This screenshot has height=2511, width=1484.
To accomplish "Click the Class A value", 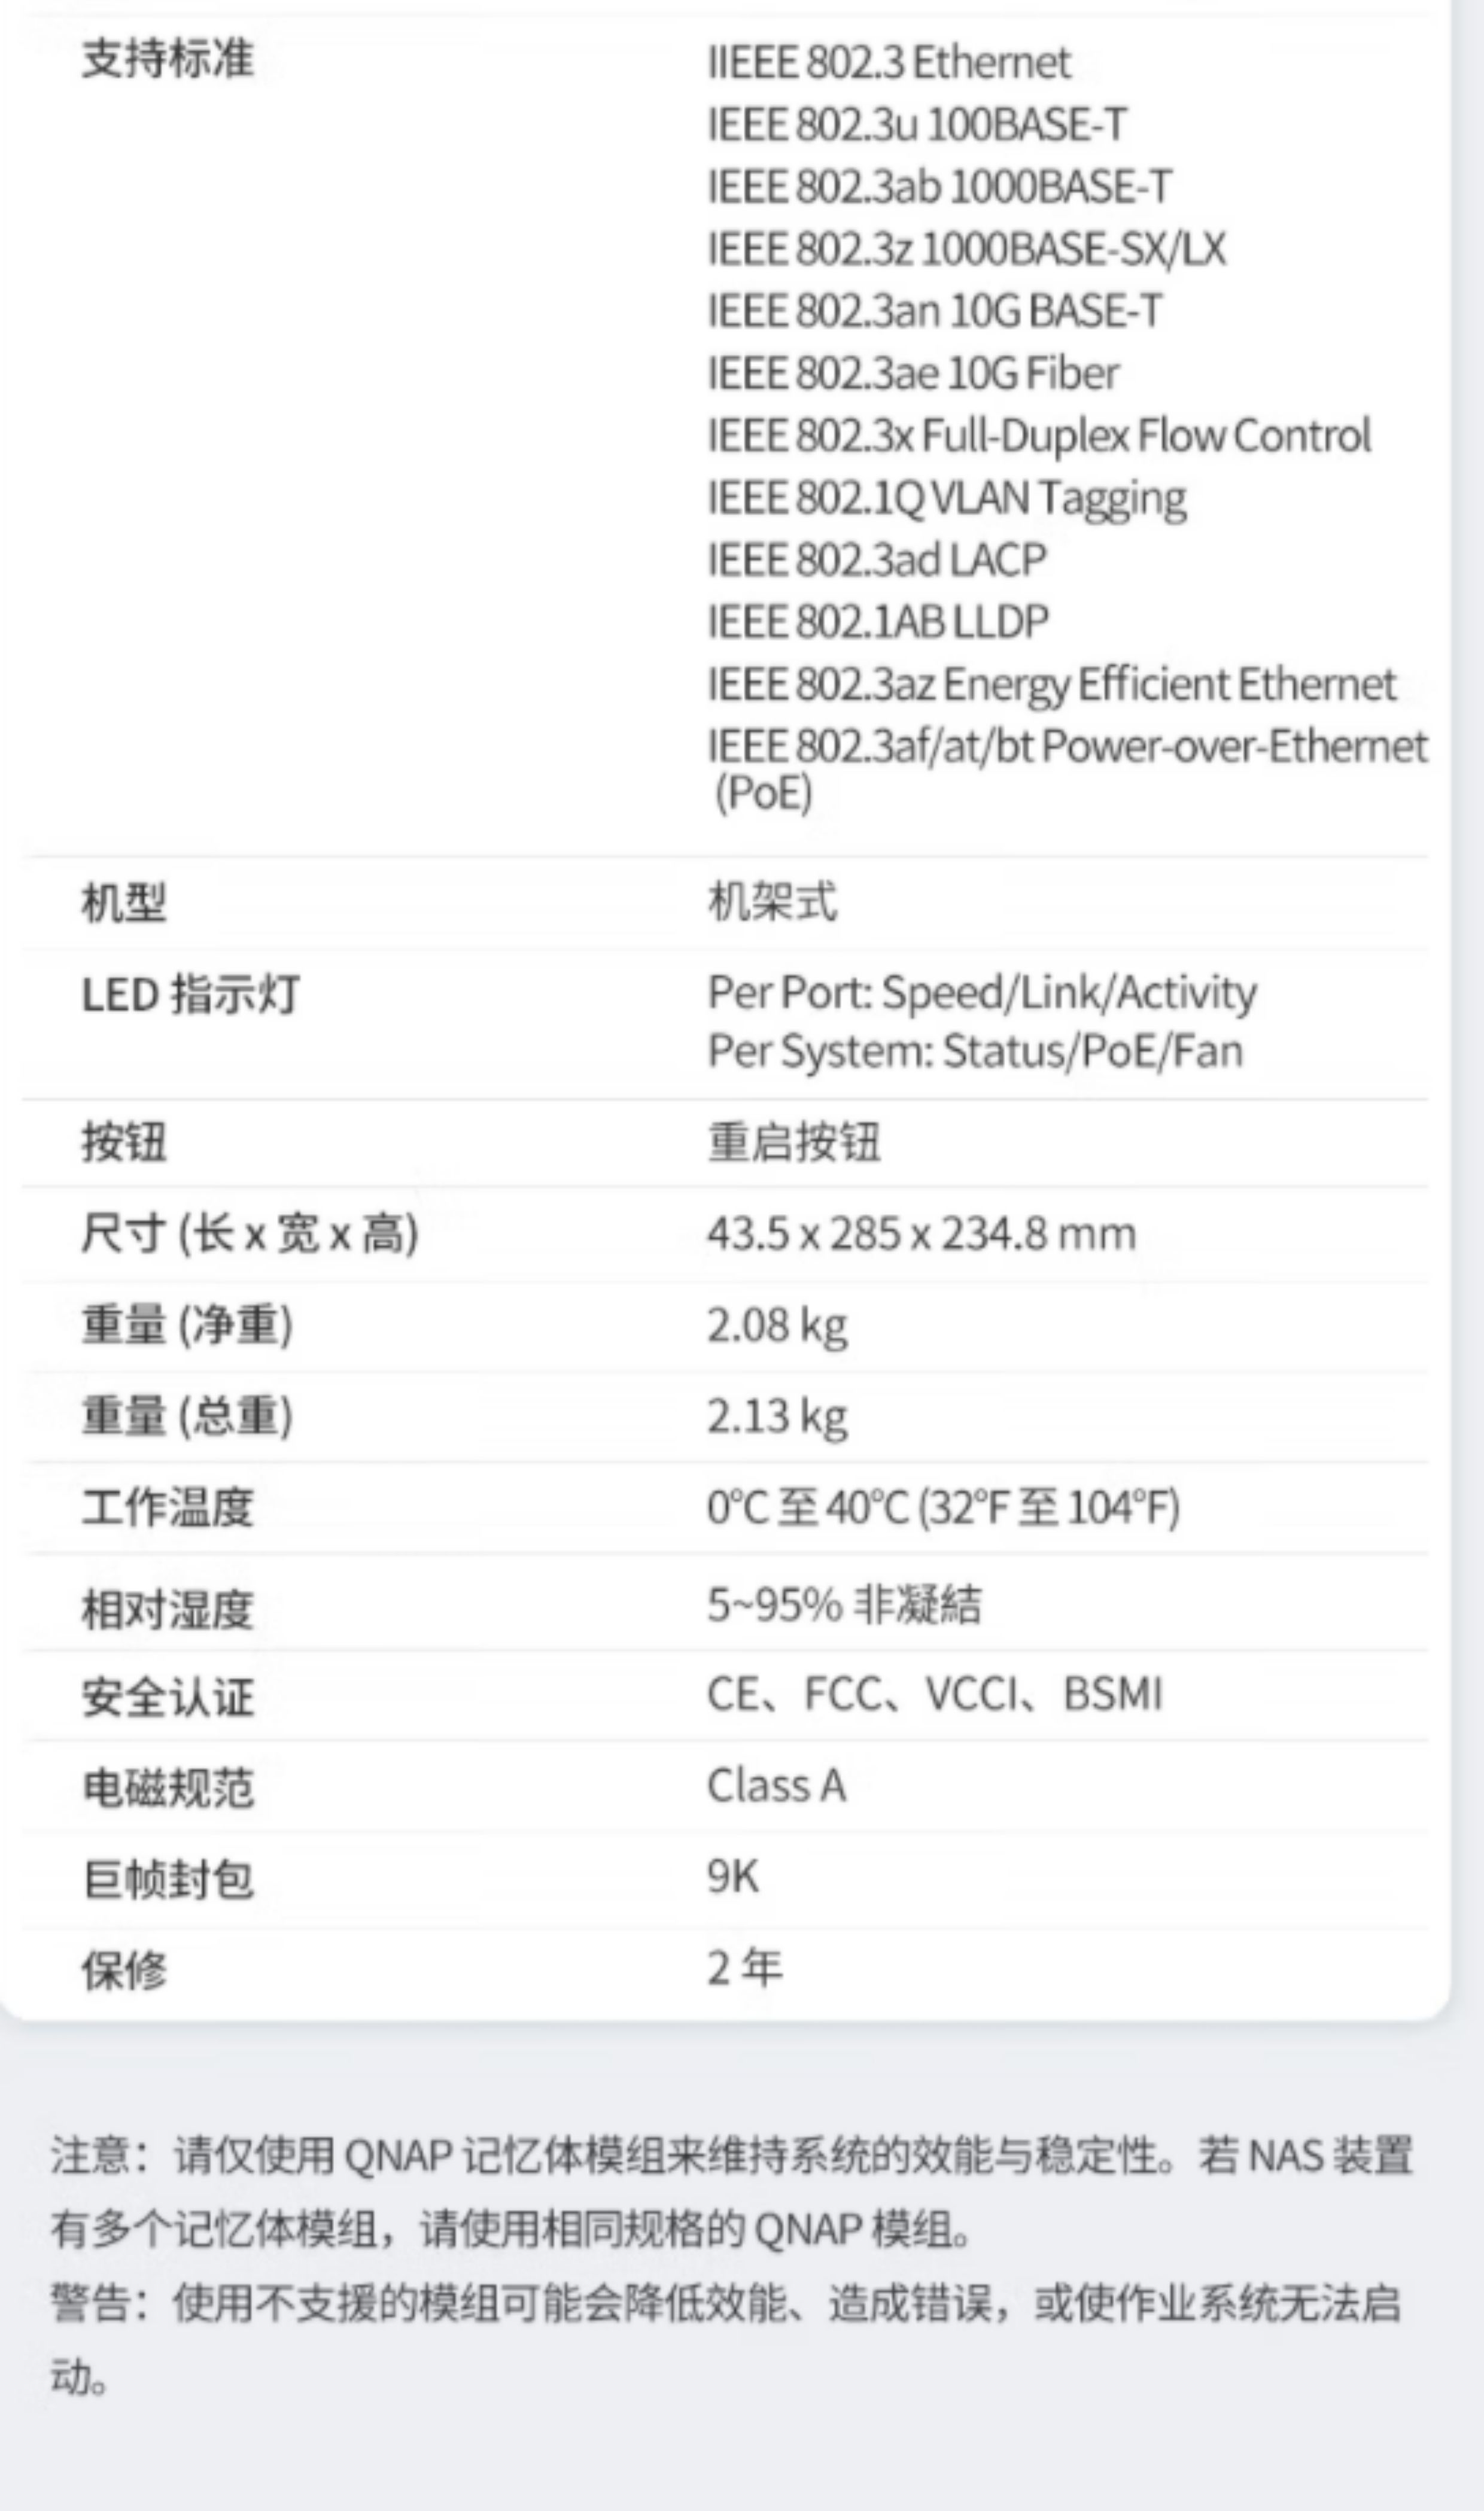I will 776,1786.
